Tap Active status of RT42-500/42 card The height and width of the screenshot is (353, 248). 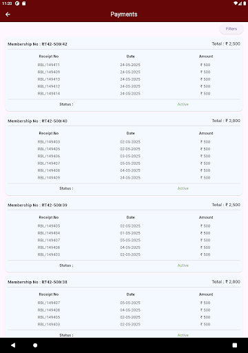[183, 104]
